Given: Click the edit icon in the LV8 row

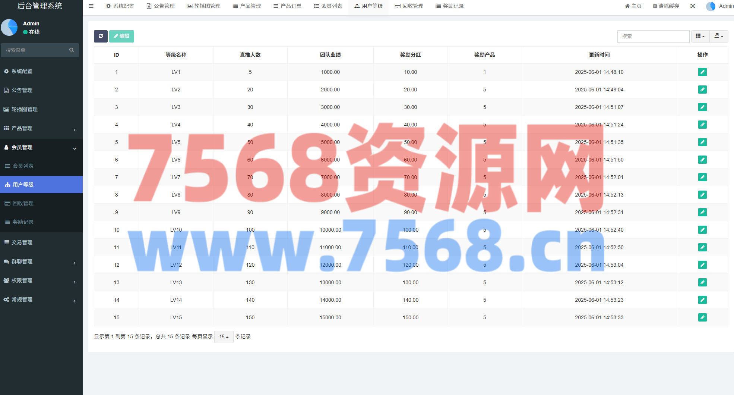Looking at the screenshot, I should pos(702,195).
